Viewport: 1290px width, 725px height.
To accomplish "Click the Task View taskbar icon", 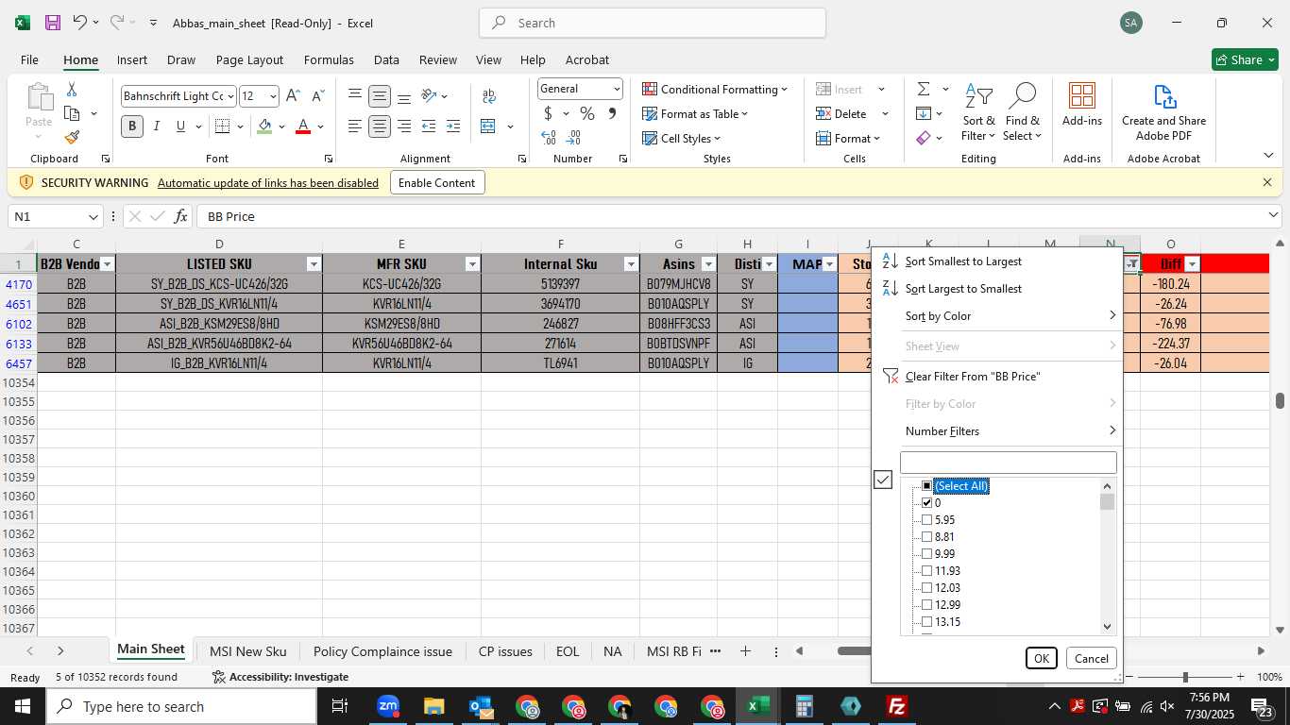I will tap(340, 706).
